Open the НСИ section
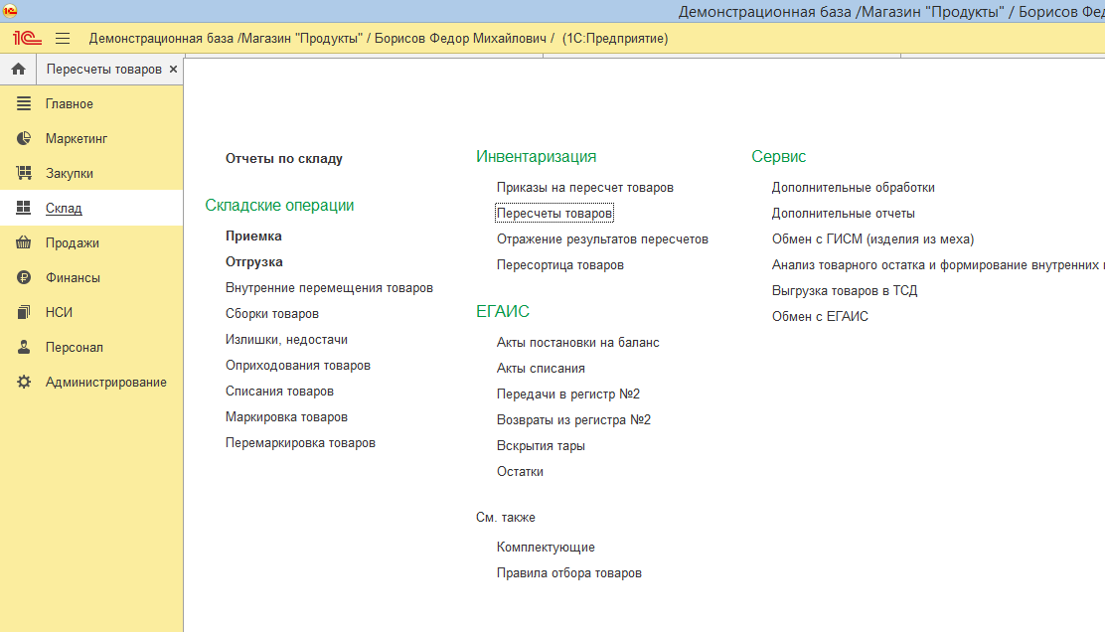This screenshot has width=1106, height=632. point(59,312)
